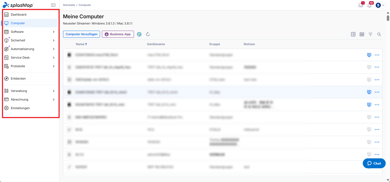Click the vertical scrollbar thumb
Viewport: 390px width, 182px height.
point(388,18)
